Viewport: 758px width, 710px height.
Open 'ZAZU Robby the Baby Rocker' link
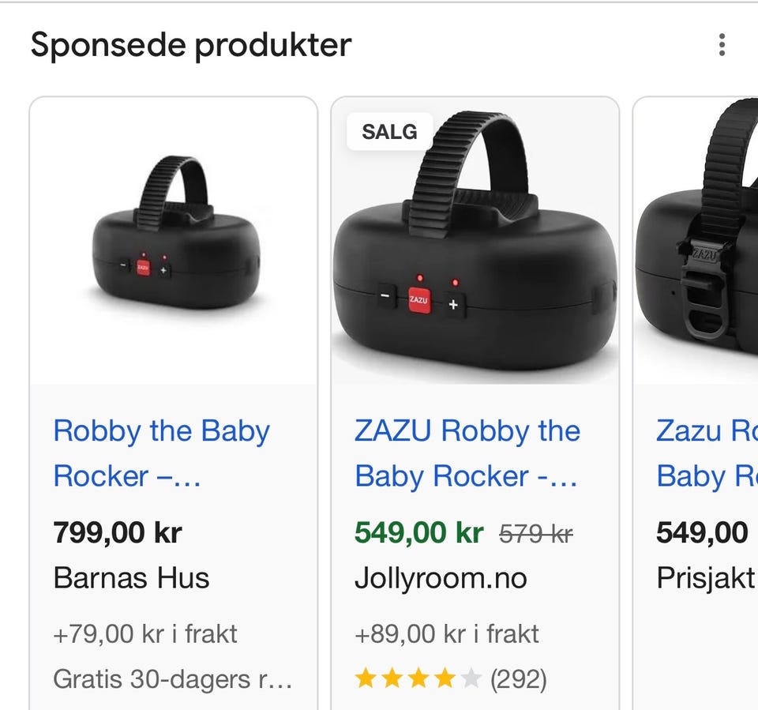467,453
